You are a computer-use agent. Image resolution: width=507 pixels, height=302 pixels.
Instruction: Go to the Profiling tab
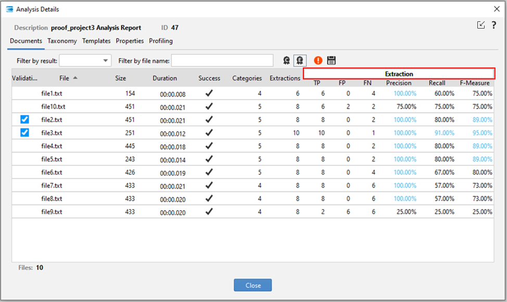[x=161, y=41]
